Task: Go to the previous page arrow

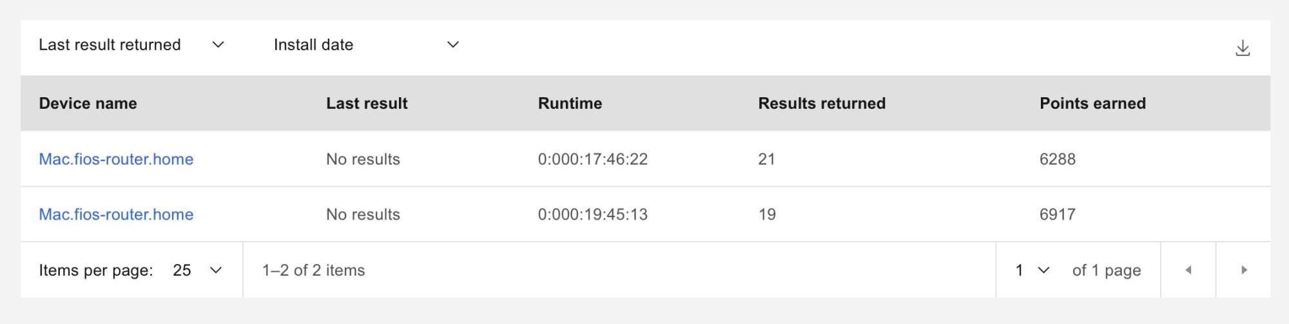Action: pos(1188,270)
